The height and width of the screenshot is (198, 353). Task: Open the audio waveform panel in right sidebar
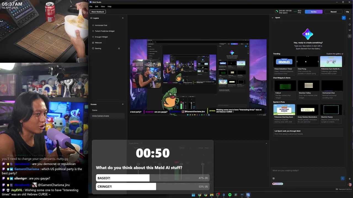point(350,30)
